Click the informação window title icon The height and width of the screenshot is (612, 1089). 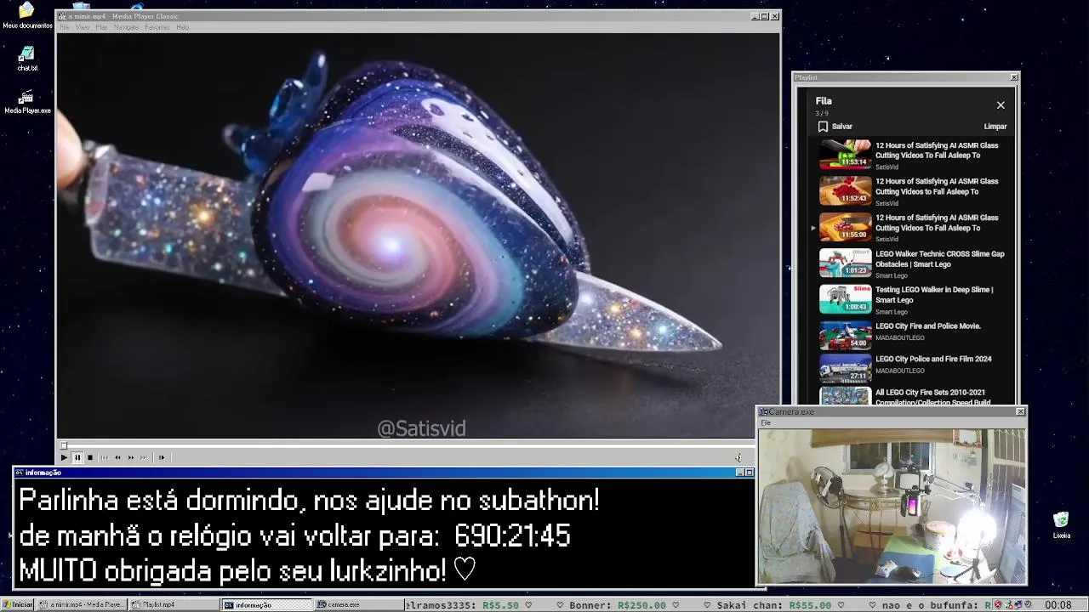point(20,473)
